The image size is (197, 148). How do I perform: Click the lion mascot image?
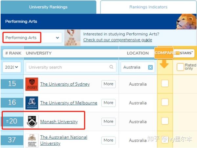pos(186,21)
